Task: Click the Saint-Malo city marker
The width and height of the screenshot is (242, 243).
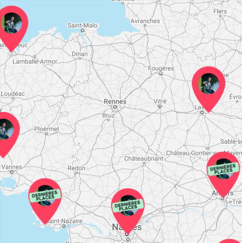Action: coord(83,30)
